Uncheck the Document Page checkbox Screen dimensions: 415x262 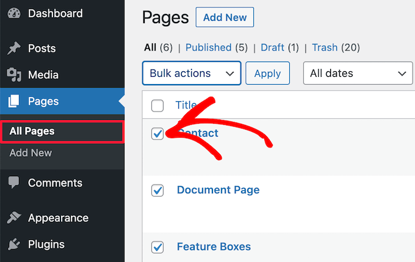[157, 190]
